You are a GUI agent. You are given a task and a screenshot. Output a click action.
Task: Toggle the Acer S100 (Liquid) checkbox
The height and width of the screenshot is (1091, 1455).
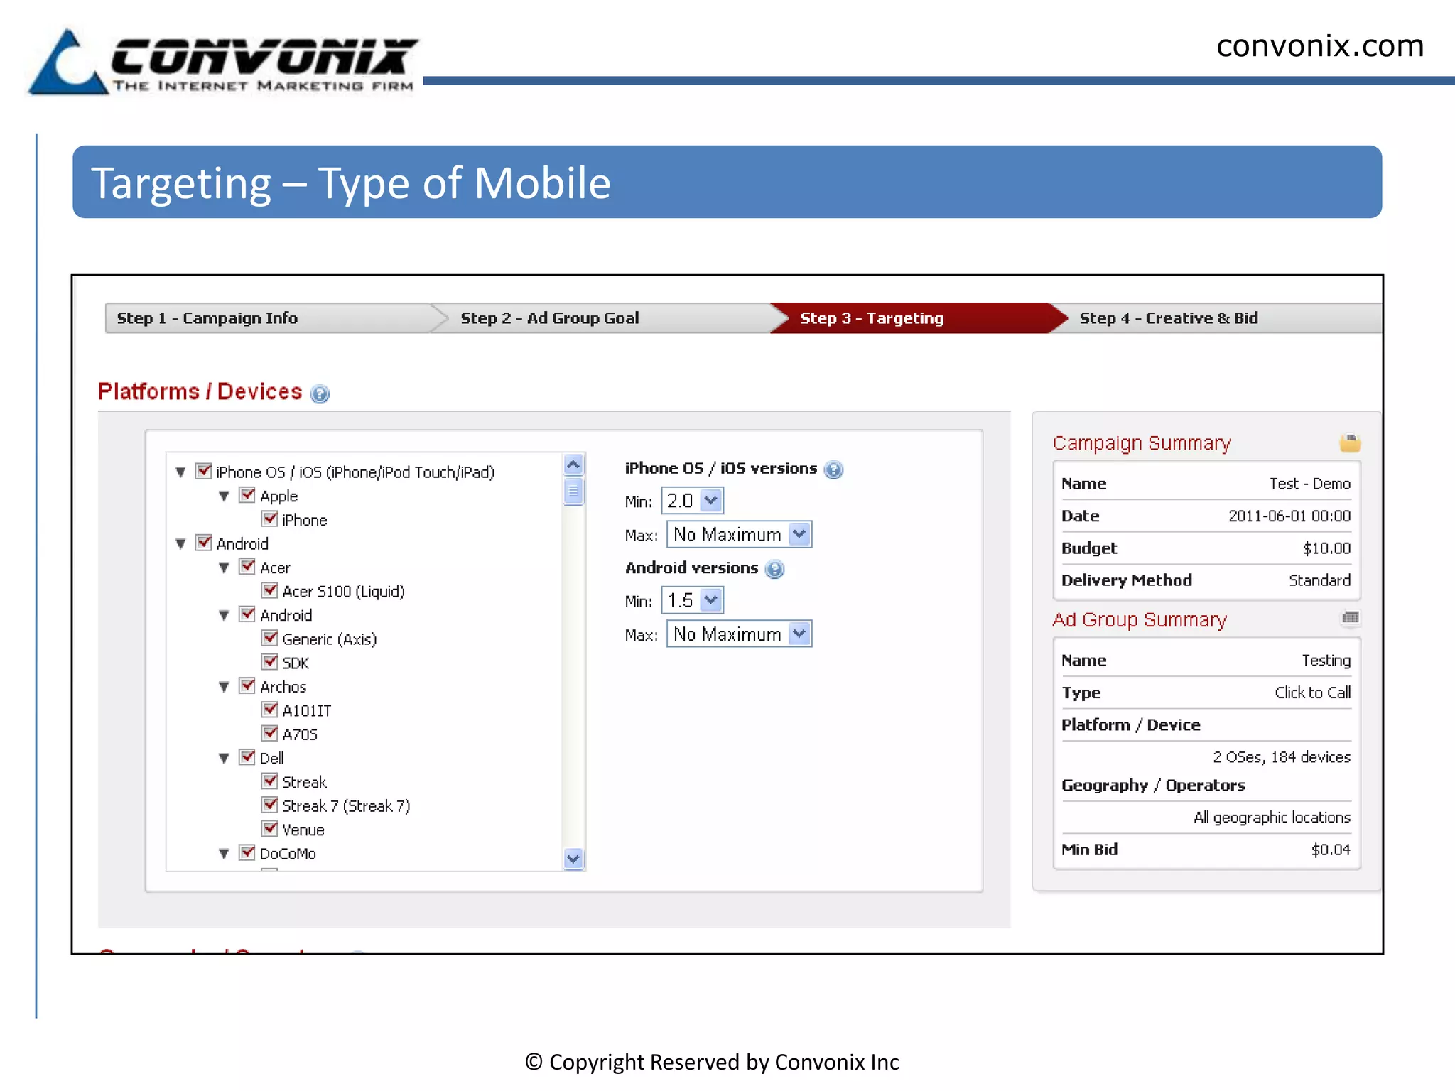coord(269,590)
